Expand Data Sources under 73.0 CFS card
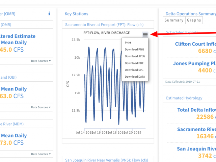The width and height of the screenshot is (216, 162). click(41, 154)
